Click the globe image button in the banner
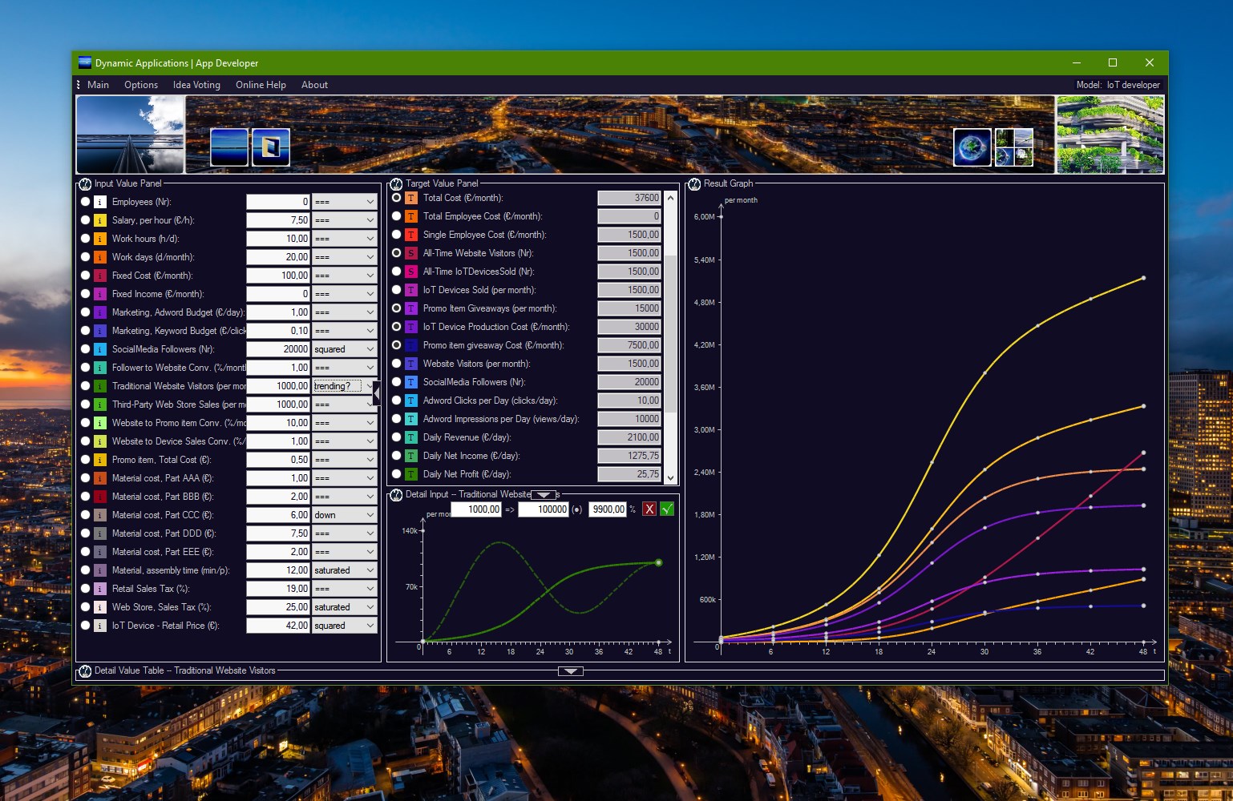Screen dimensions: 1233x801 click(x=972, y=147)
